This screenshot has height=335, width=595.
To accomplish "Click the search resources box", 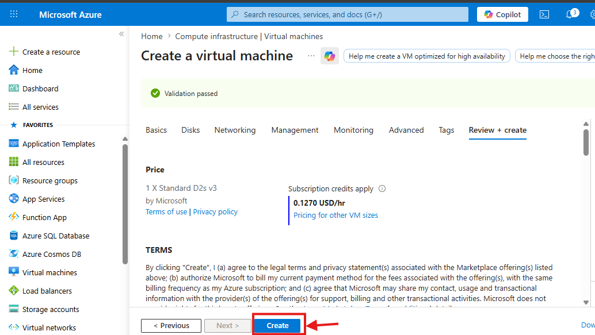I will [x=347, y=14].
